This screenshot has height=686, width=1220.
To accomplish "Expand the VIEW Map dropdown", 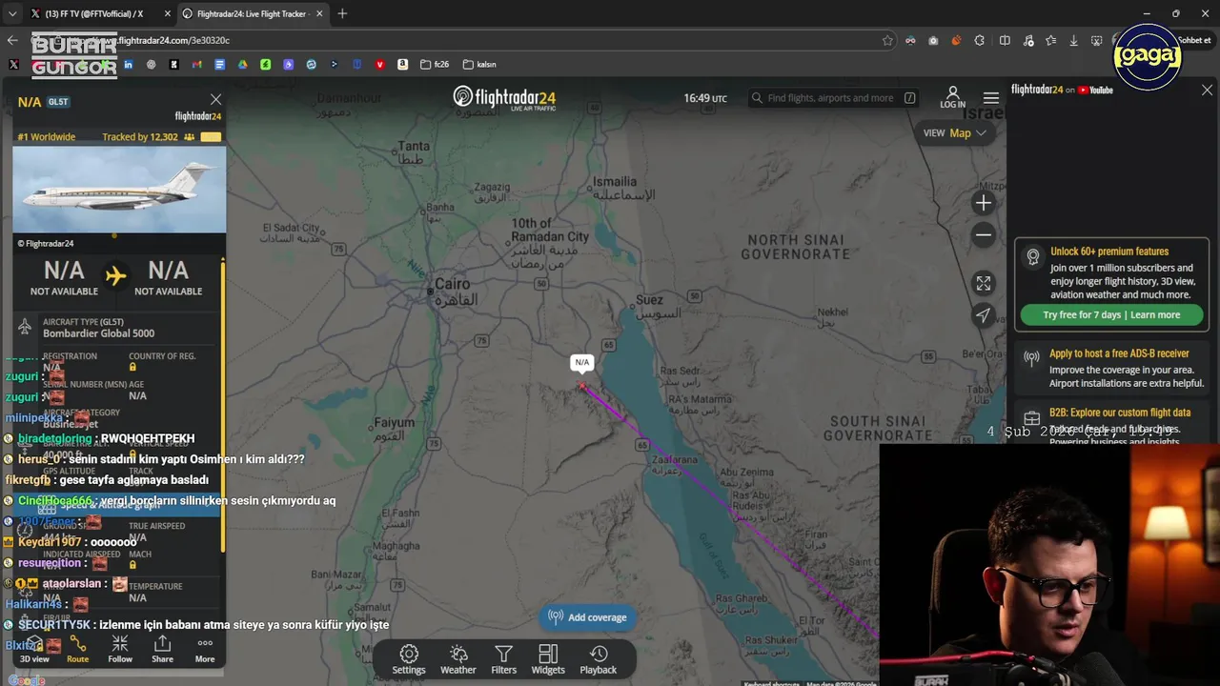I will tap(954, 133).
